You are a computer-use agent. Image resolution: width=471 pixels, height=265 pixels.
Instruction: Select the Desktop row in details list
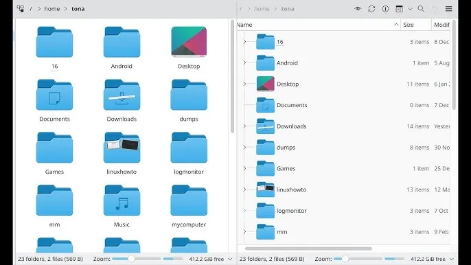pos(343,84)
